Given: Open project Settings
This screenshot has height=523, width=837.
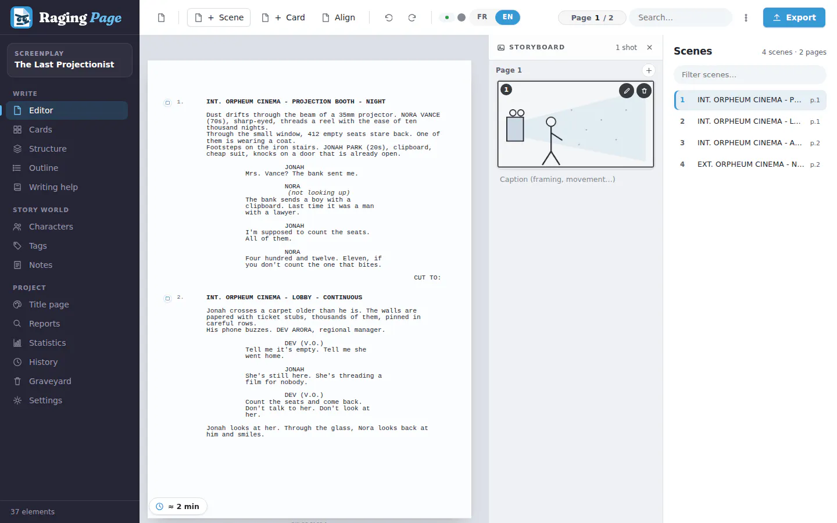Looking at the screenshot, I should click(67, 400).
